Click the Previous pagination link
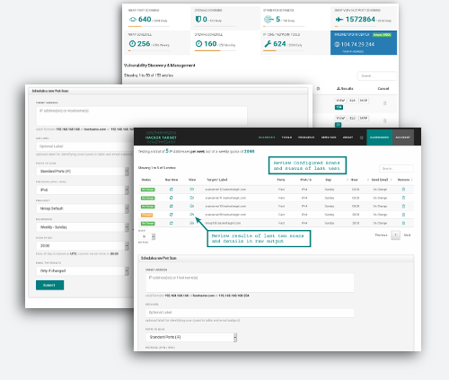The height and width of the screenshot is (380, 449). (x=381, y=235)
